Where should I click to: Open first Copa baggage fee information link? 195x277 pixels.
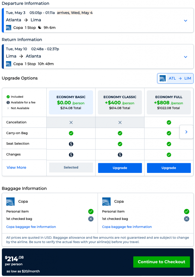pyautogui.click(x=31, y=227)
